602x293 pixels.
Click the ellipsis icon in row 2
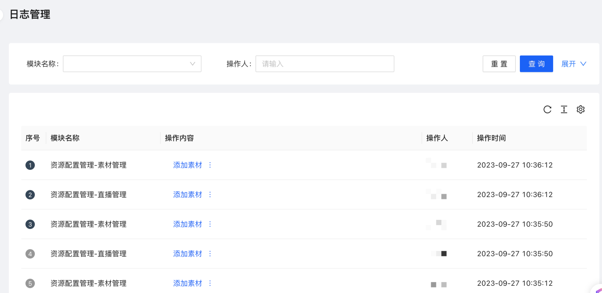[210, 194]
